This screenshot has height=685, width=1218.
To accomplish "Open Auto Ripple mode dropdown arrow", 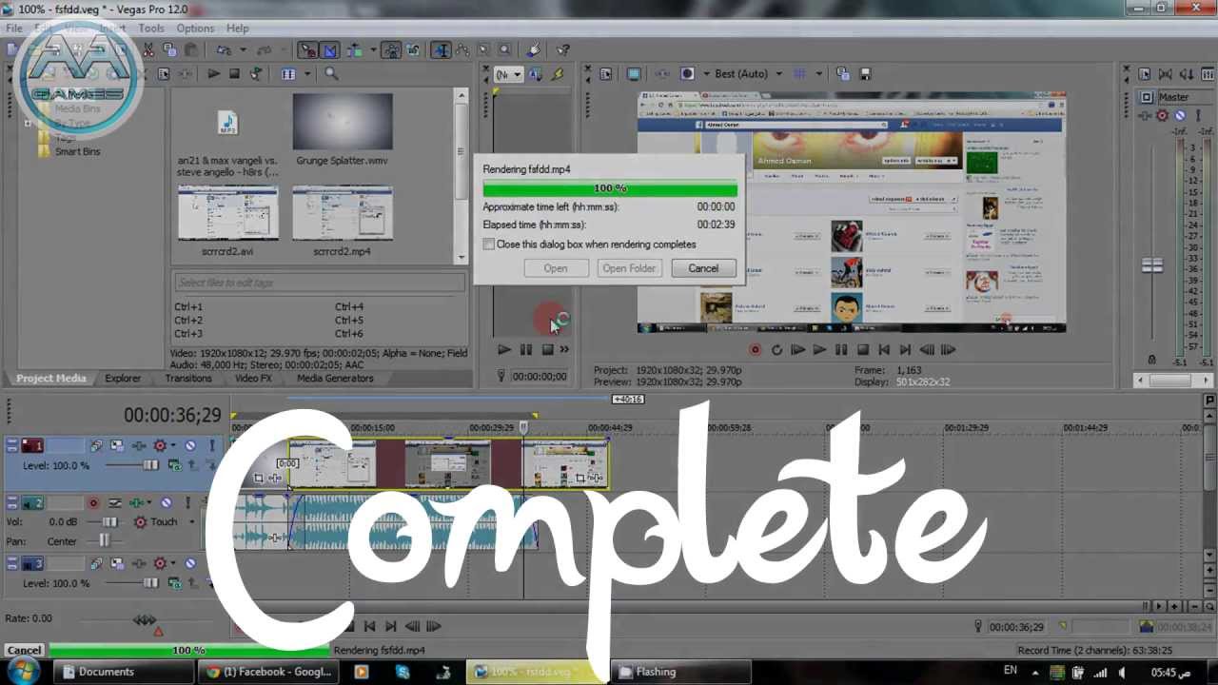I will point(373,49).
